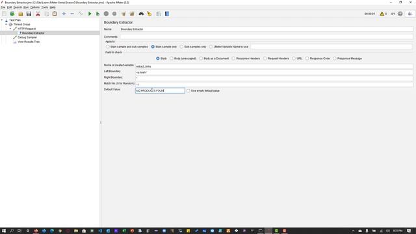Select Boundary Extractor tree node
The height and width of the screenshot is (234, 416).
pyautogui.click(x=33, y=33)
